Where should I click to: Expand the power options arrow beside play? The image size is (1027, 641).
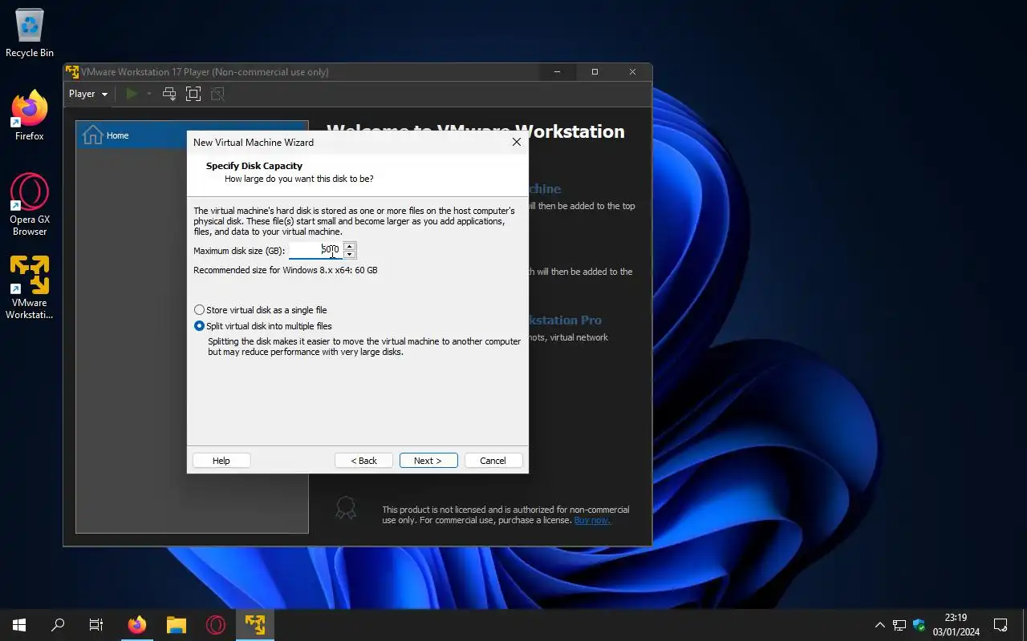coord(148,94)
